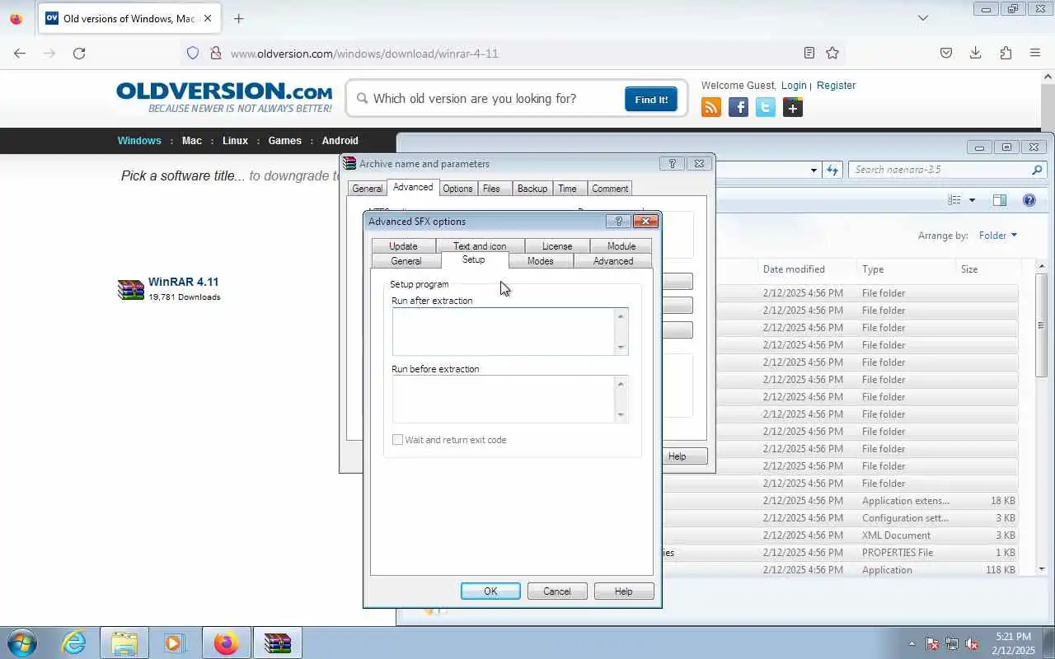Viewport: 1055px width, 659px height.
Task: Open the Arrange by Folder dropdown
Action: click(997, 236)
